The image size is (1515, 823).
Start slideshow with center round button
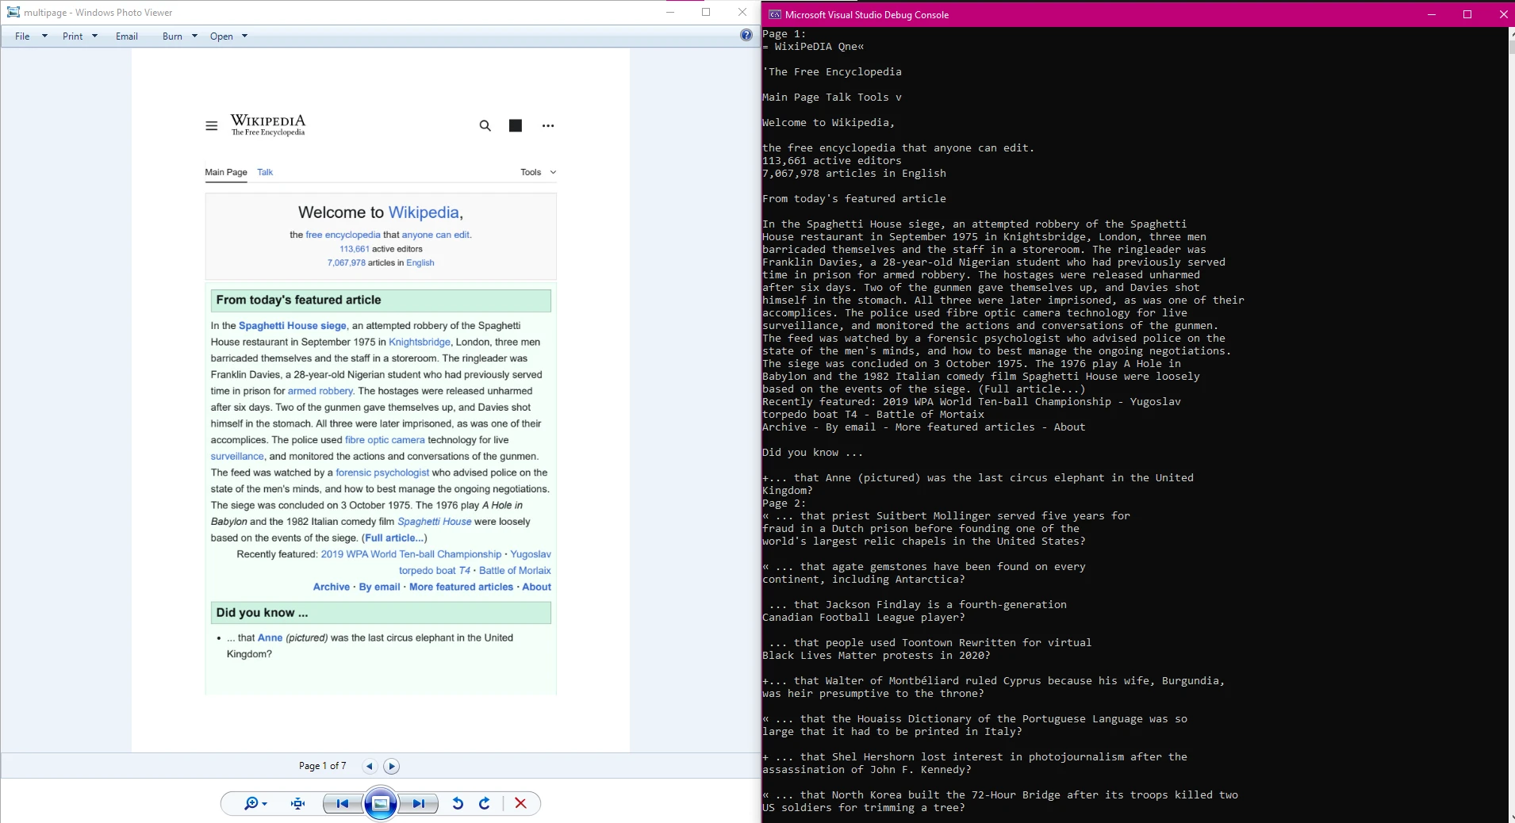[381, 803]
